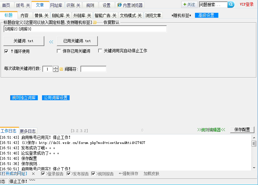This screenshot has height=185, width=258.
Task: Click the log scrollbar up arrow
Action: coord(254,138)
